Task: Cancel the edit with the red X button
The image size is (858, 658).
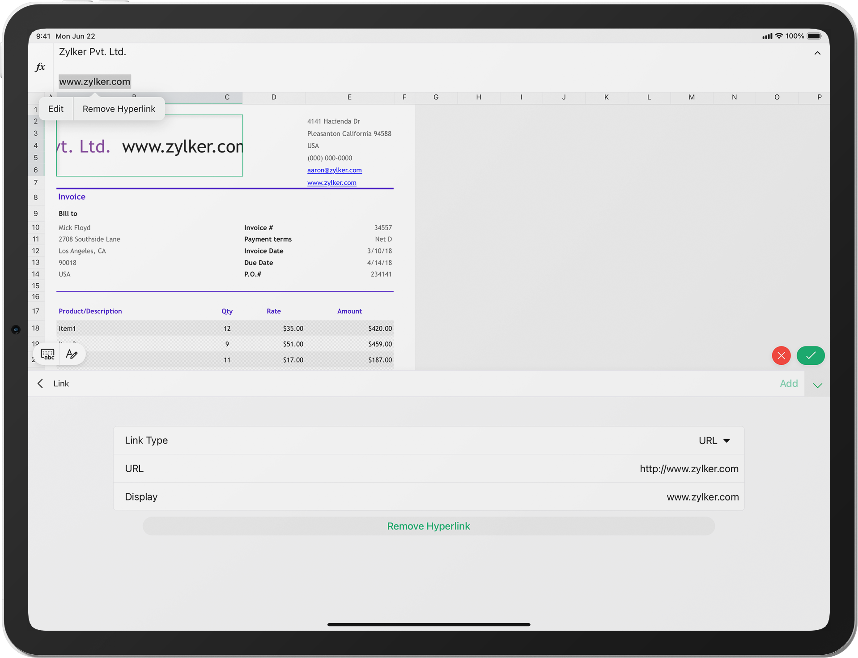Action: coord(781,356)
